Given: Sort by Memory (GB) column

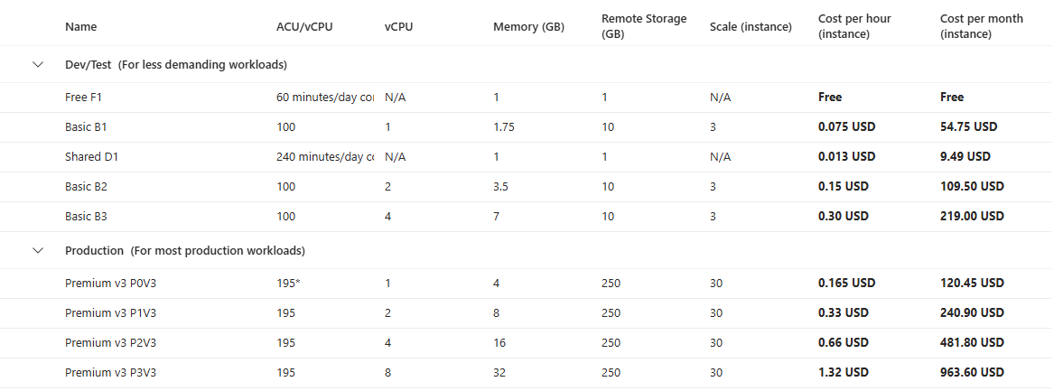Looking at the screenshot, I should click(528, 27).
